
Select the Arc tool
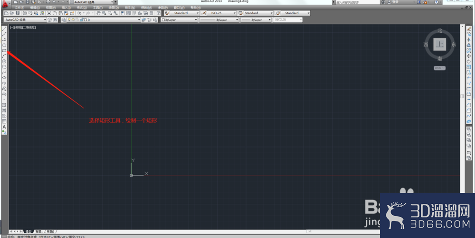pos(4,56)
